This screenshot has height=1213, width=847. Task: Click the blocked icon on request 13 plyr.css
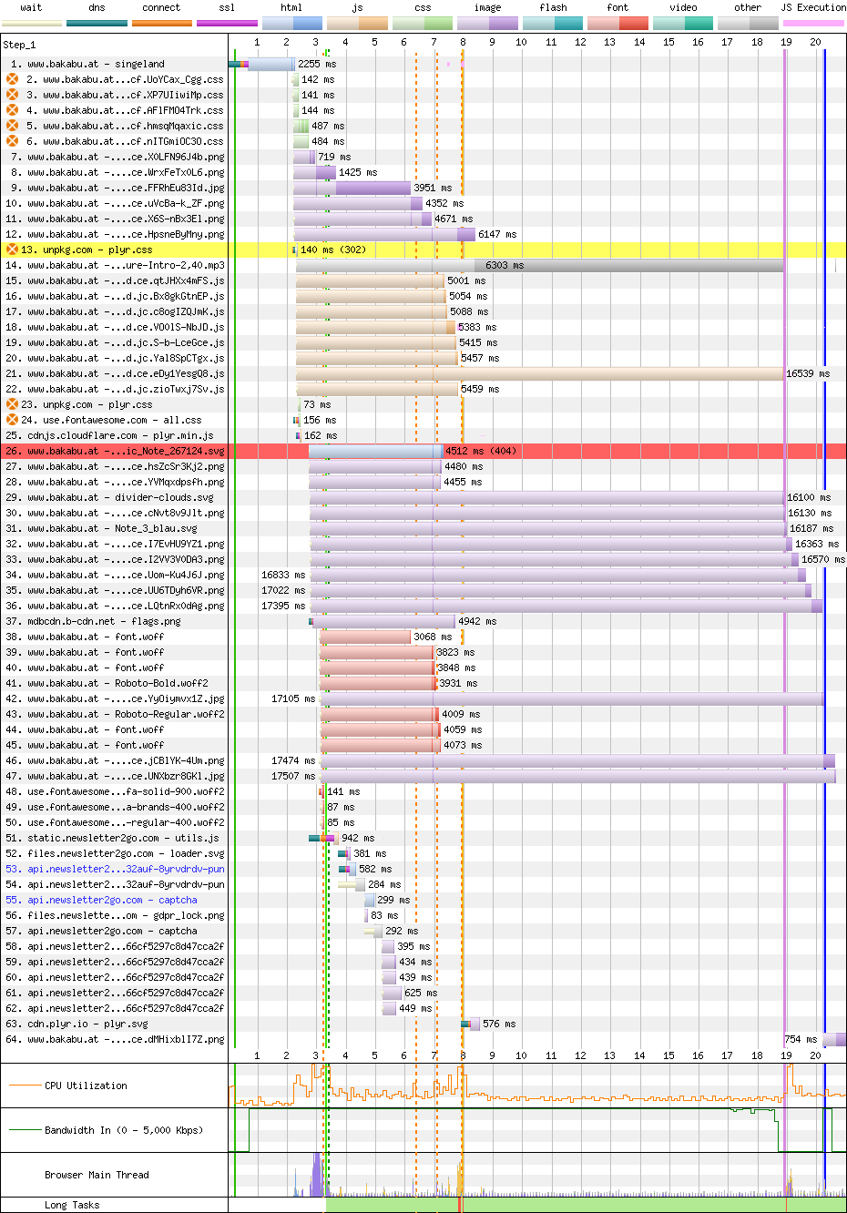coord(12,250)
